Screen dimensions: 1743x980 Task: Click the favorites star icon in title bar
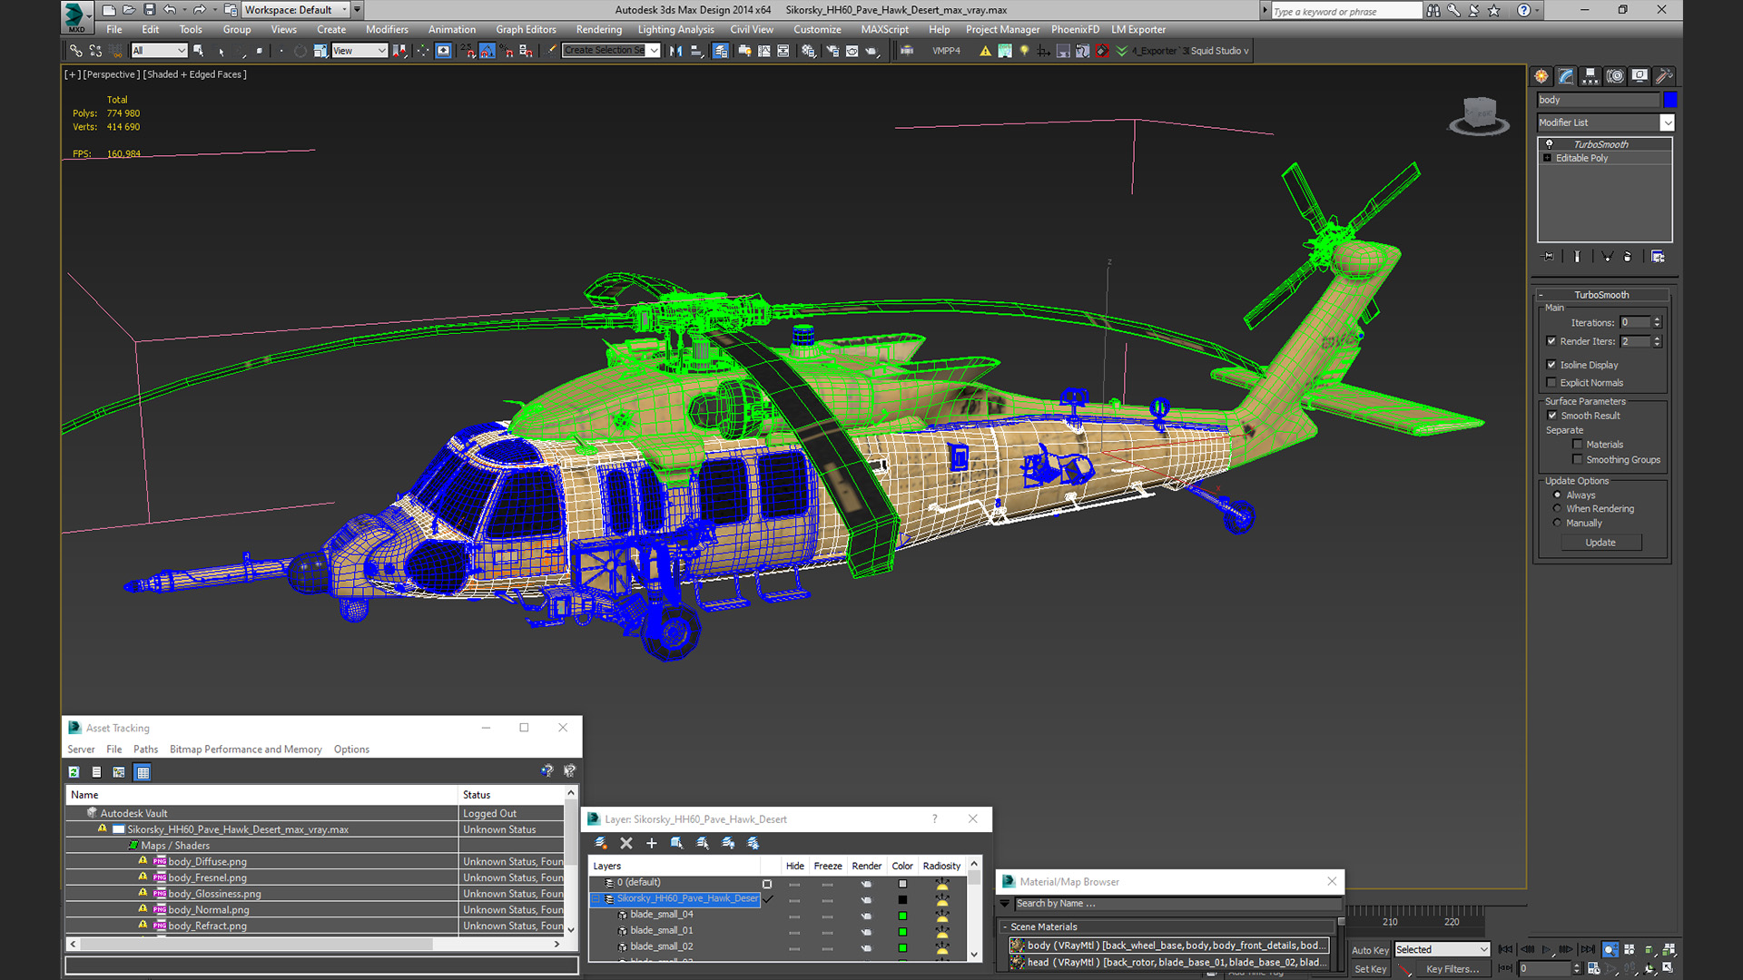point(1493,11)
